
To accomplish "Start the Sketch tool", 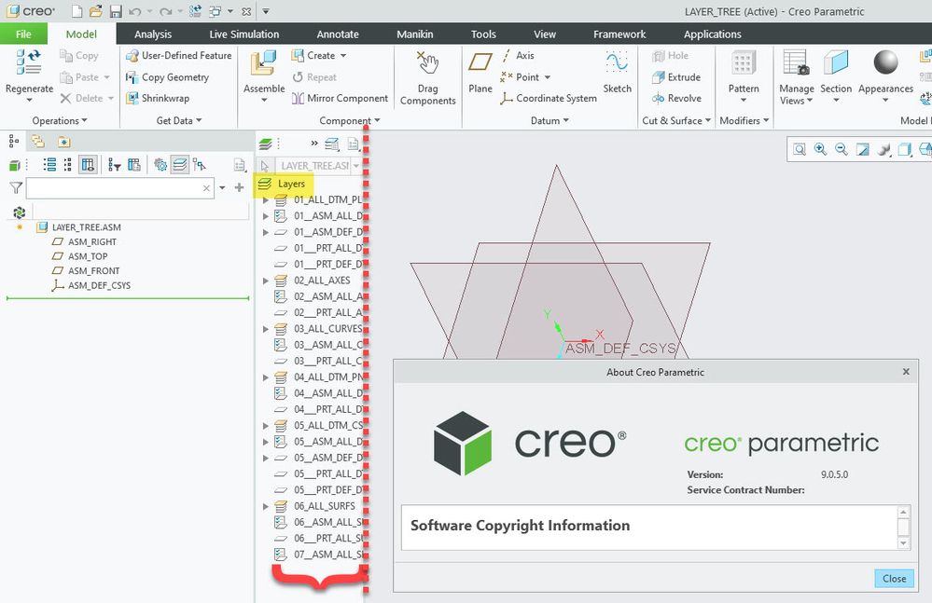I will tap(617, 62).
